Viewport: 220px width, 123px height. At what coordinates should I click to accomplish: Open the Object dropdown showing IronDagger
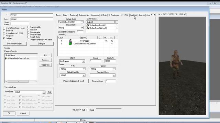[x=84, y=61]
